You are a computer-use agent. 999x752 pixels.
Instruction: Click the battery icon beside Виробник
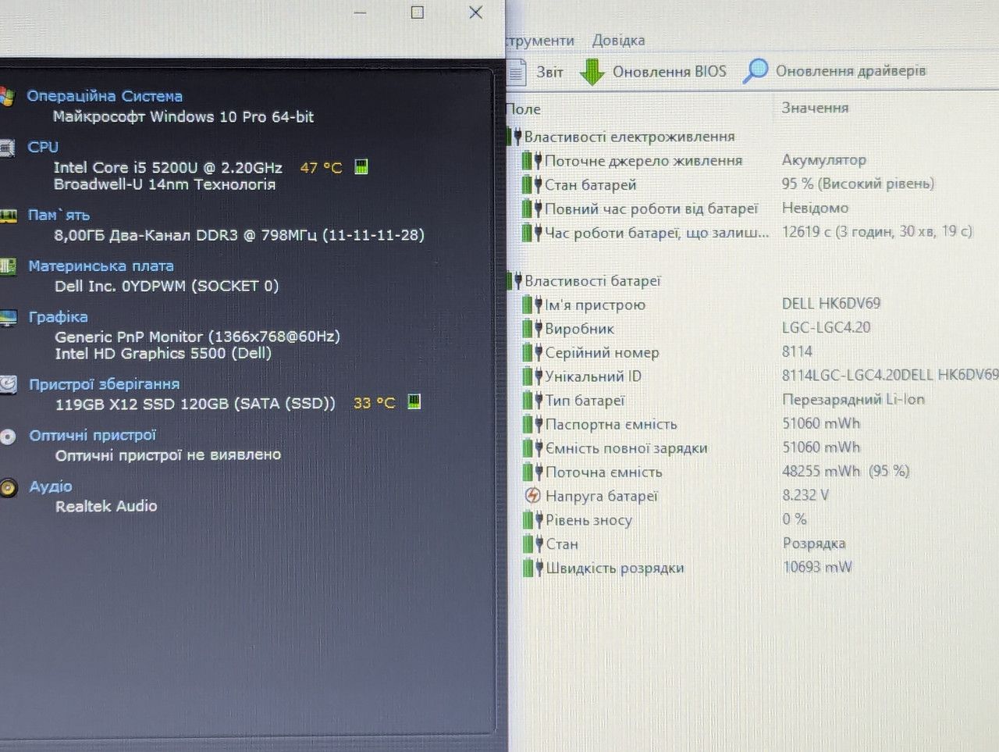[x=532, y=329]
